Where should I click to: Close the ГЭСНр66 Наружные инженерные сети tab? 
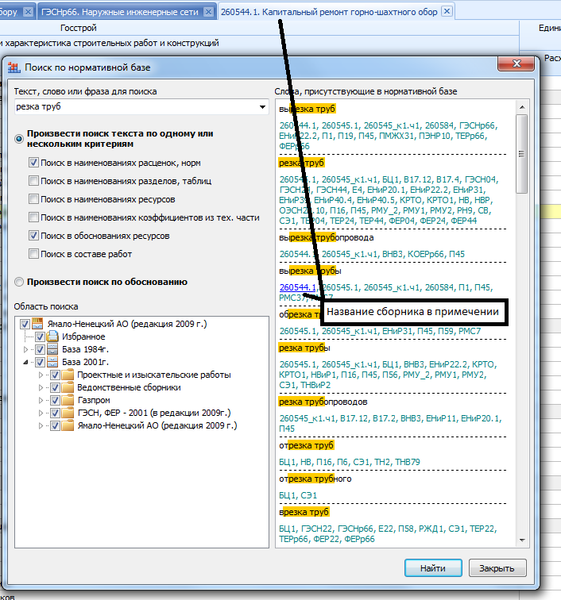[x=208, y=11]
